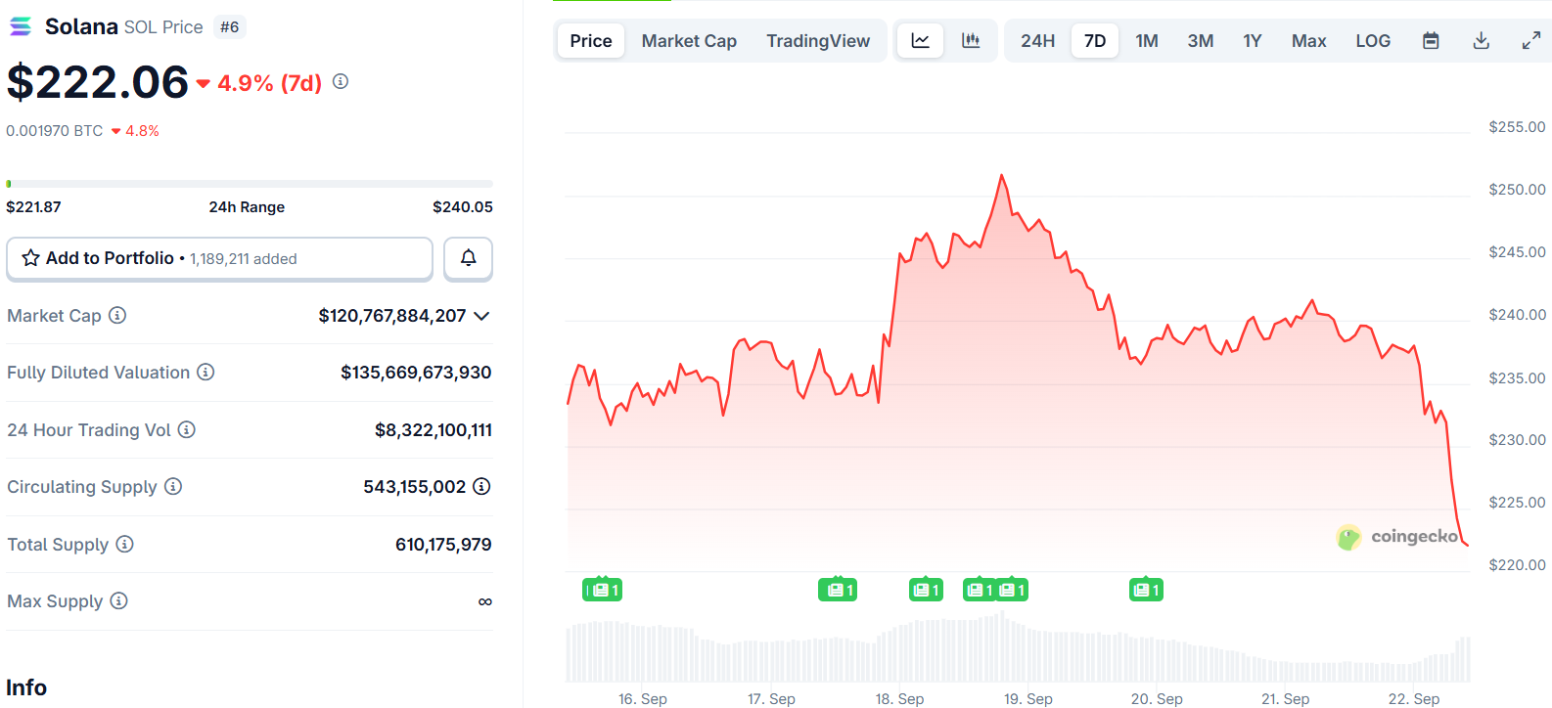Click the $250.00 axis label
Viewport: 1552px width, 708px height.
pos(1517,189)
